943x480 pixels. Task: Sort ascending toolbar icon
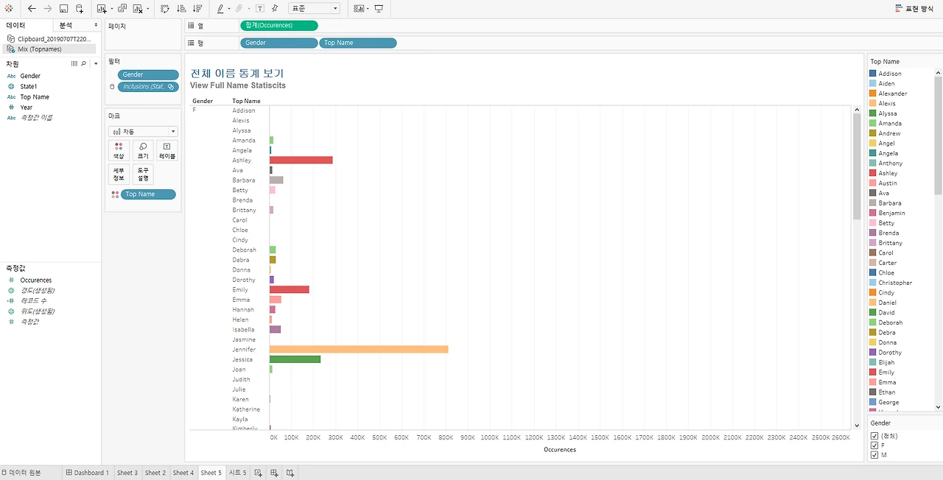pyautogui.click(x=181, y=9)
